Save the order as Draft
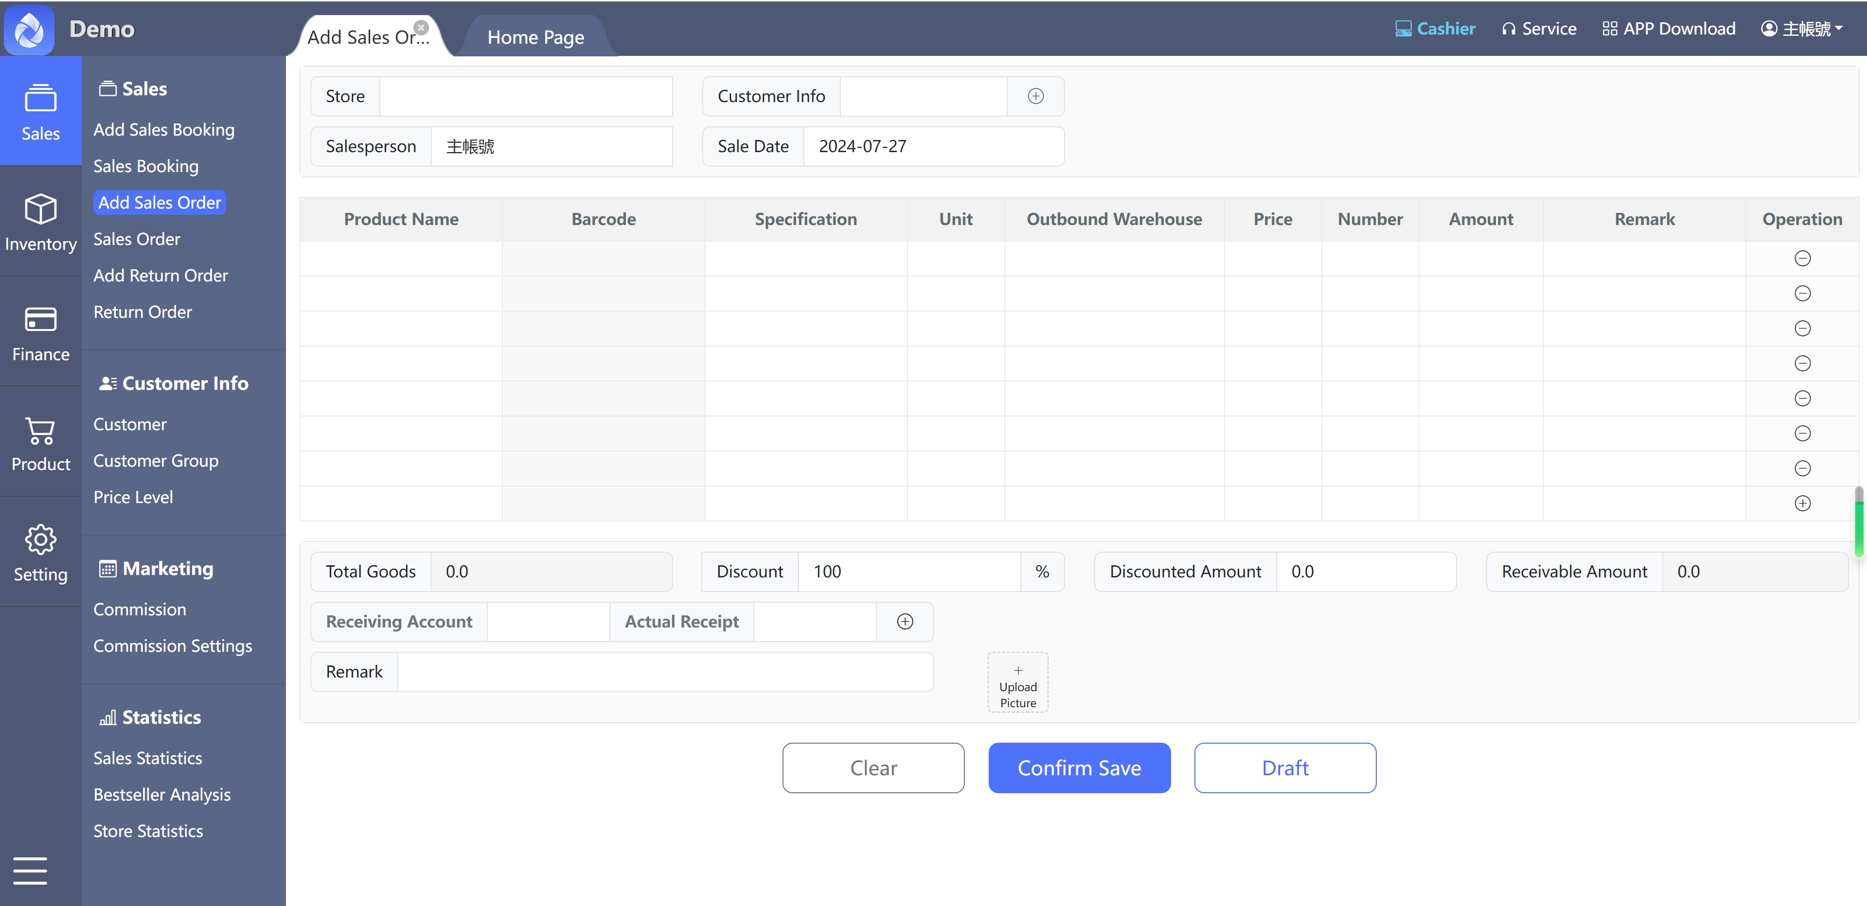The height and width of the screenshot is (906, 1867). point(1284,767)
